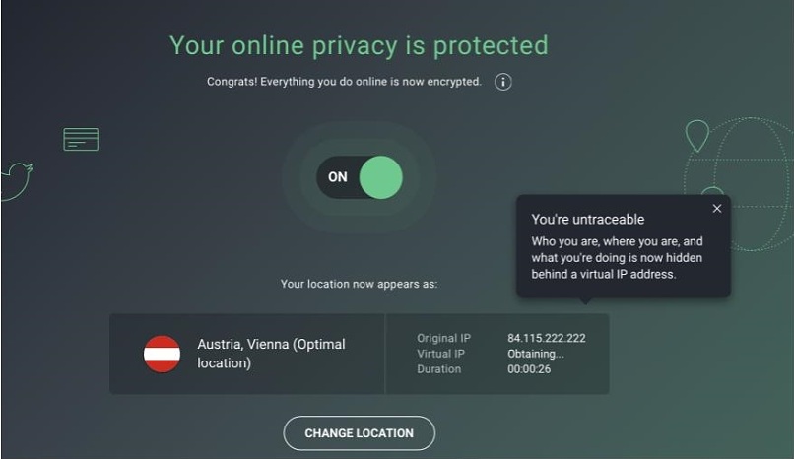Screen dimensions: 794x459
Task: Click the tooltip text about virtual IP address
Action: click(617, 258)
